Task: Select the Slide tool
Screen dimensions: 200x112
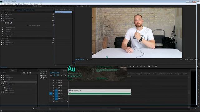Action: (47, 76)
